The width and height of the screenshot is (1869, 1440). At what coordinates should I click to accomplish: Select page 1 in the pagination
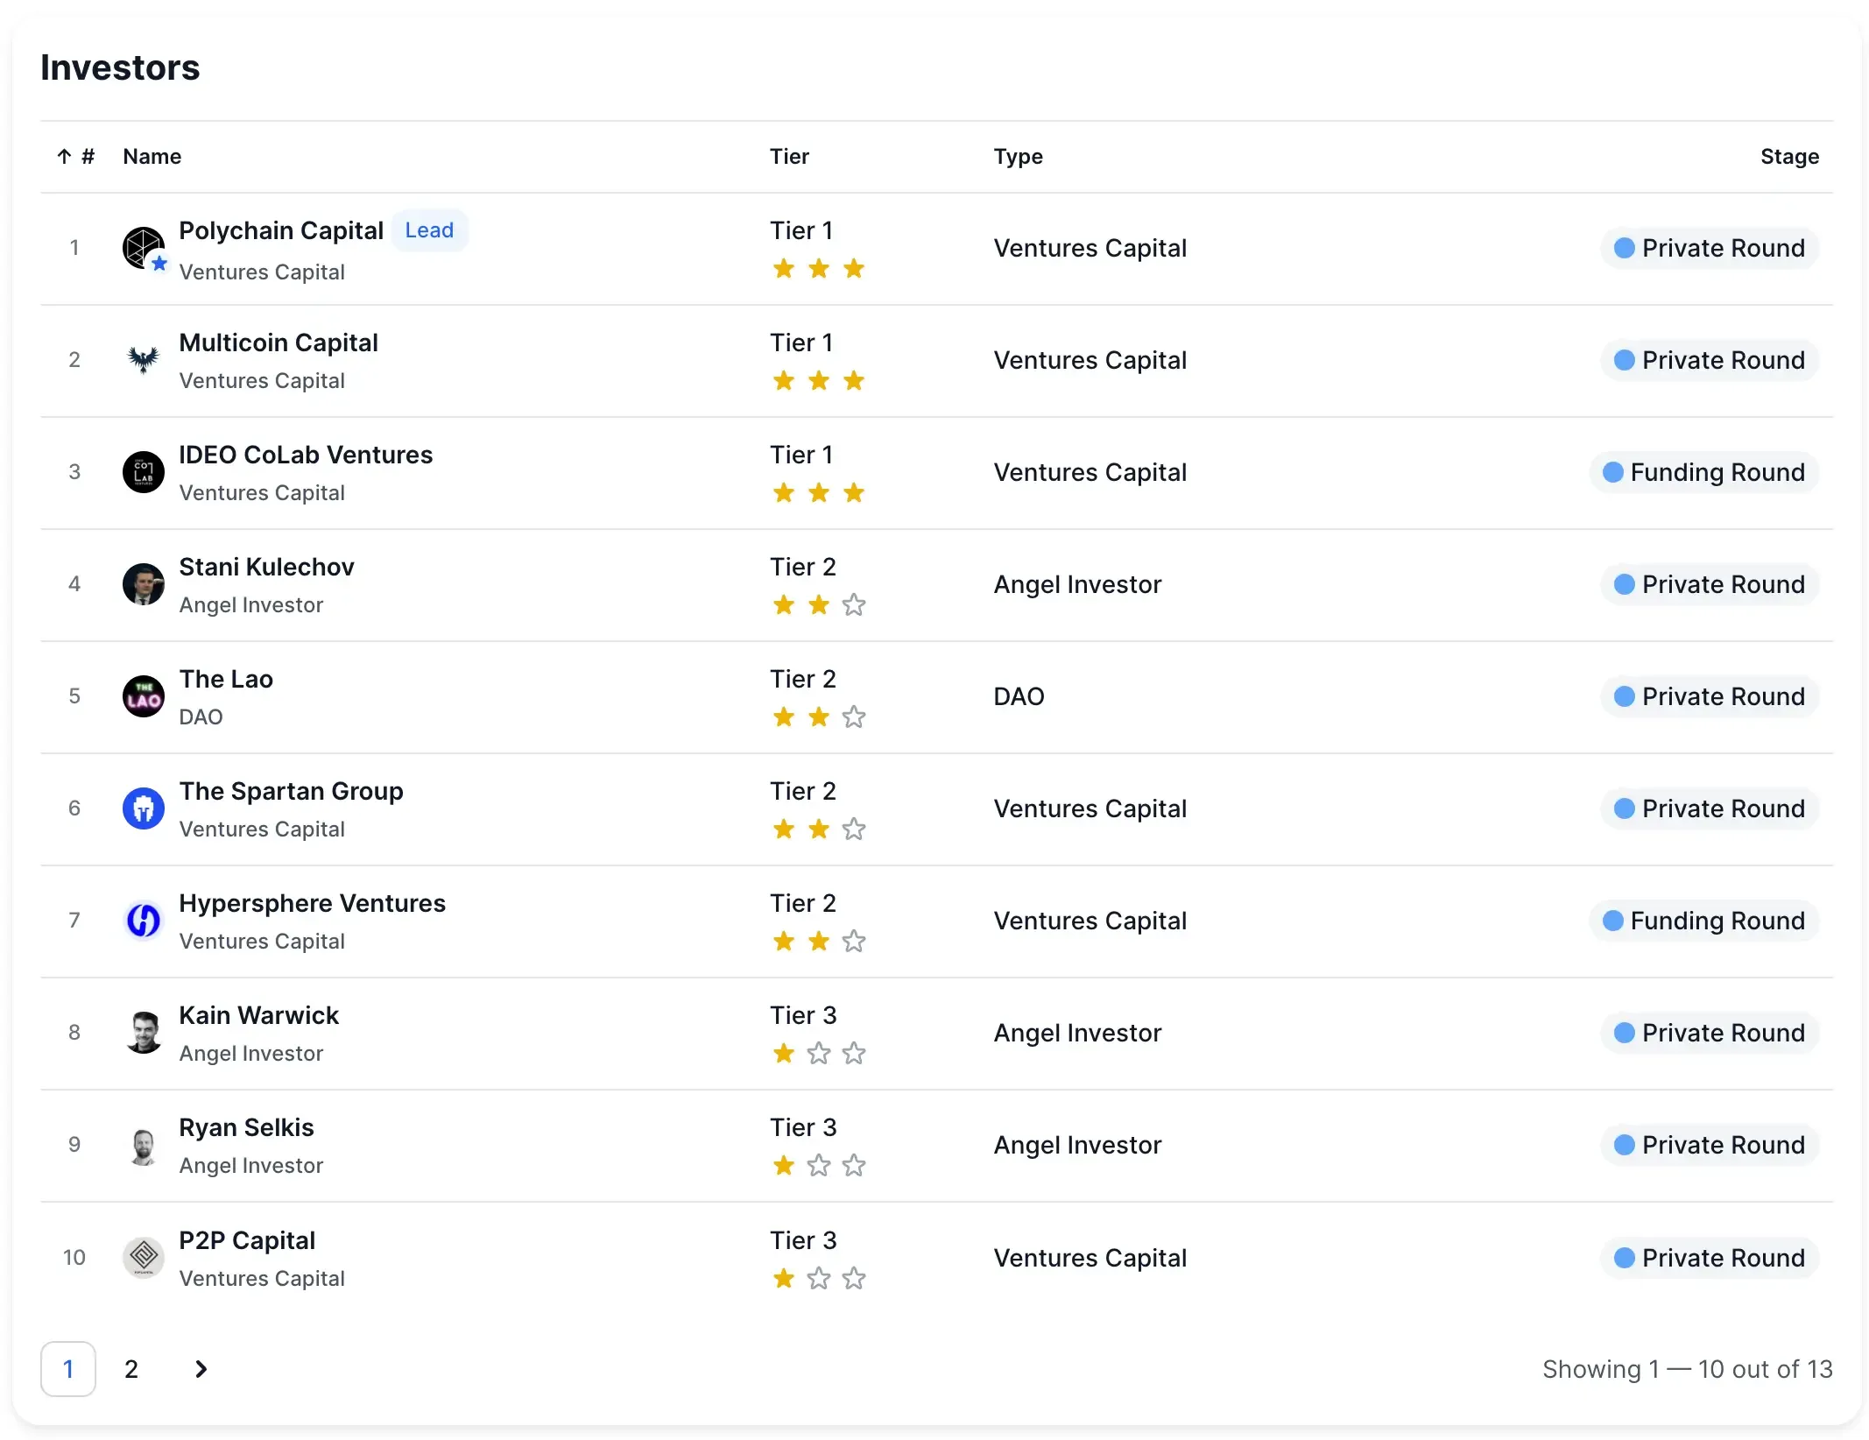[68, 1369]
